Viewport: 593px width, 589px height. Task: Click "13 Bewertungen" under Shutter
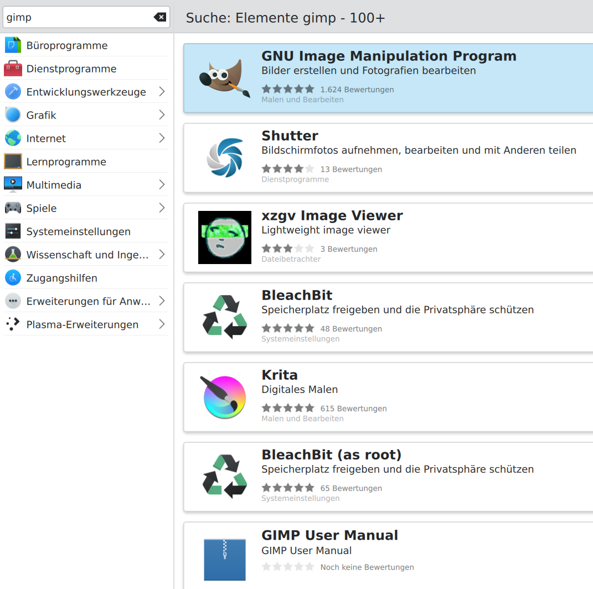coord(351,169)
